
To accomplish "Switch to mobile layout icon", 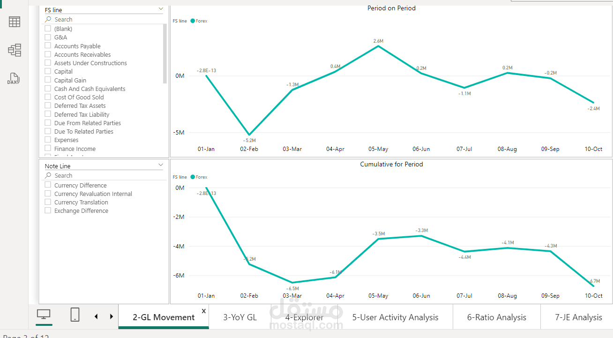I will (75, 315).
